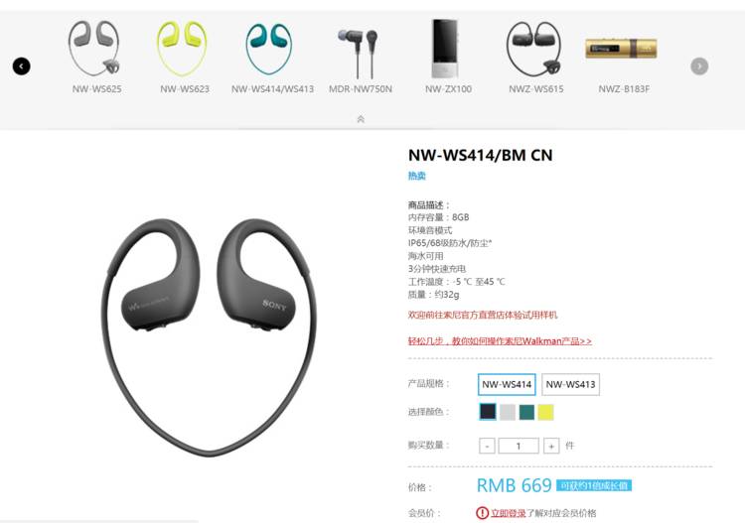Choose the black color swatch

click(x=488, y=412)
